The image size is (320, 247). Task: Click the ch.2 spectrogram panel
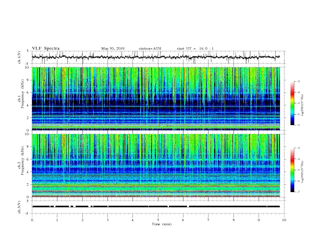[156, 165]
